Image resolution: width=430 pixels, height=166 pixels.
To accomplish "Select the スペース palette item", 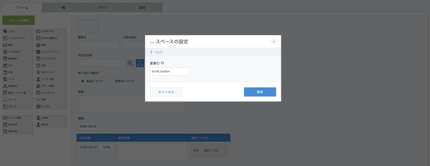I will 18,100.
